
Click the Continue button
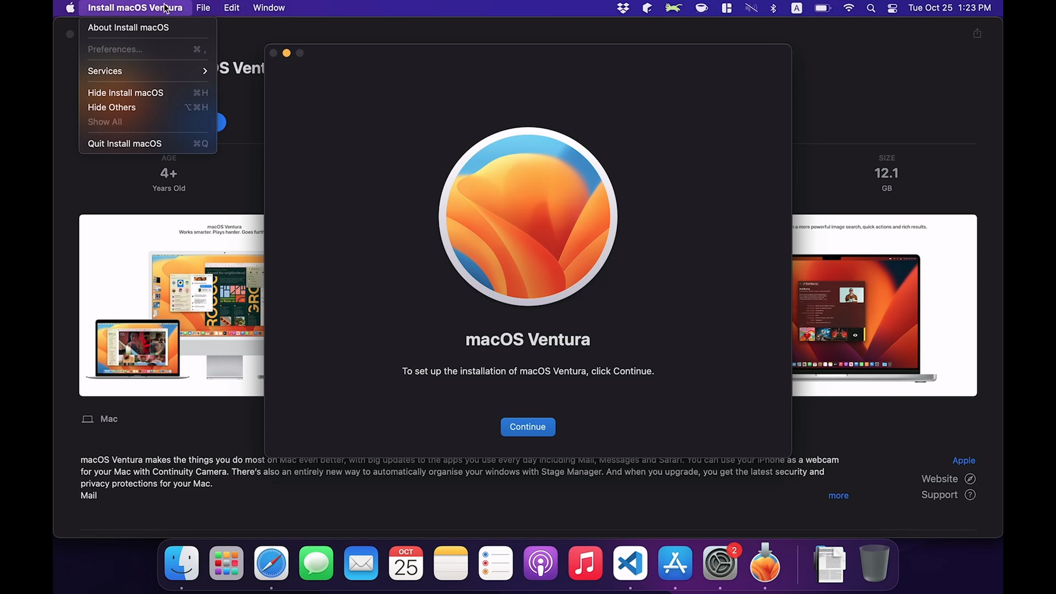pos(527,427)
